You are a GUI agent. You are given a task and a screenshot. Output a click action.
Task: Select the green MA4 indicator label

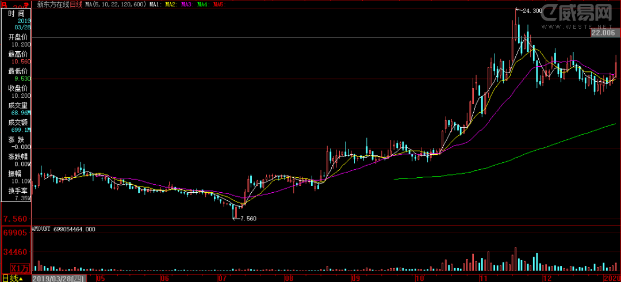point(203,4)
